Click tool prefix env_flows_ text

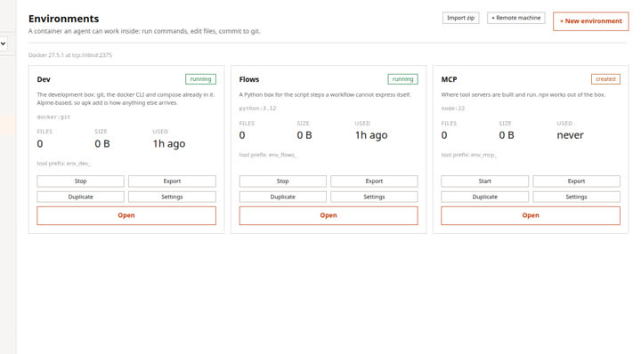(x=268, y=155)
